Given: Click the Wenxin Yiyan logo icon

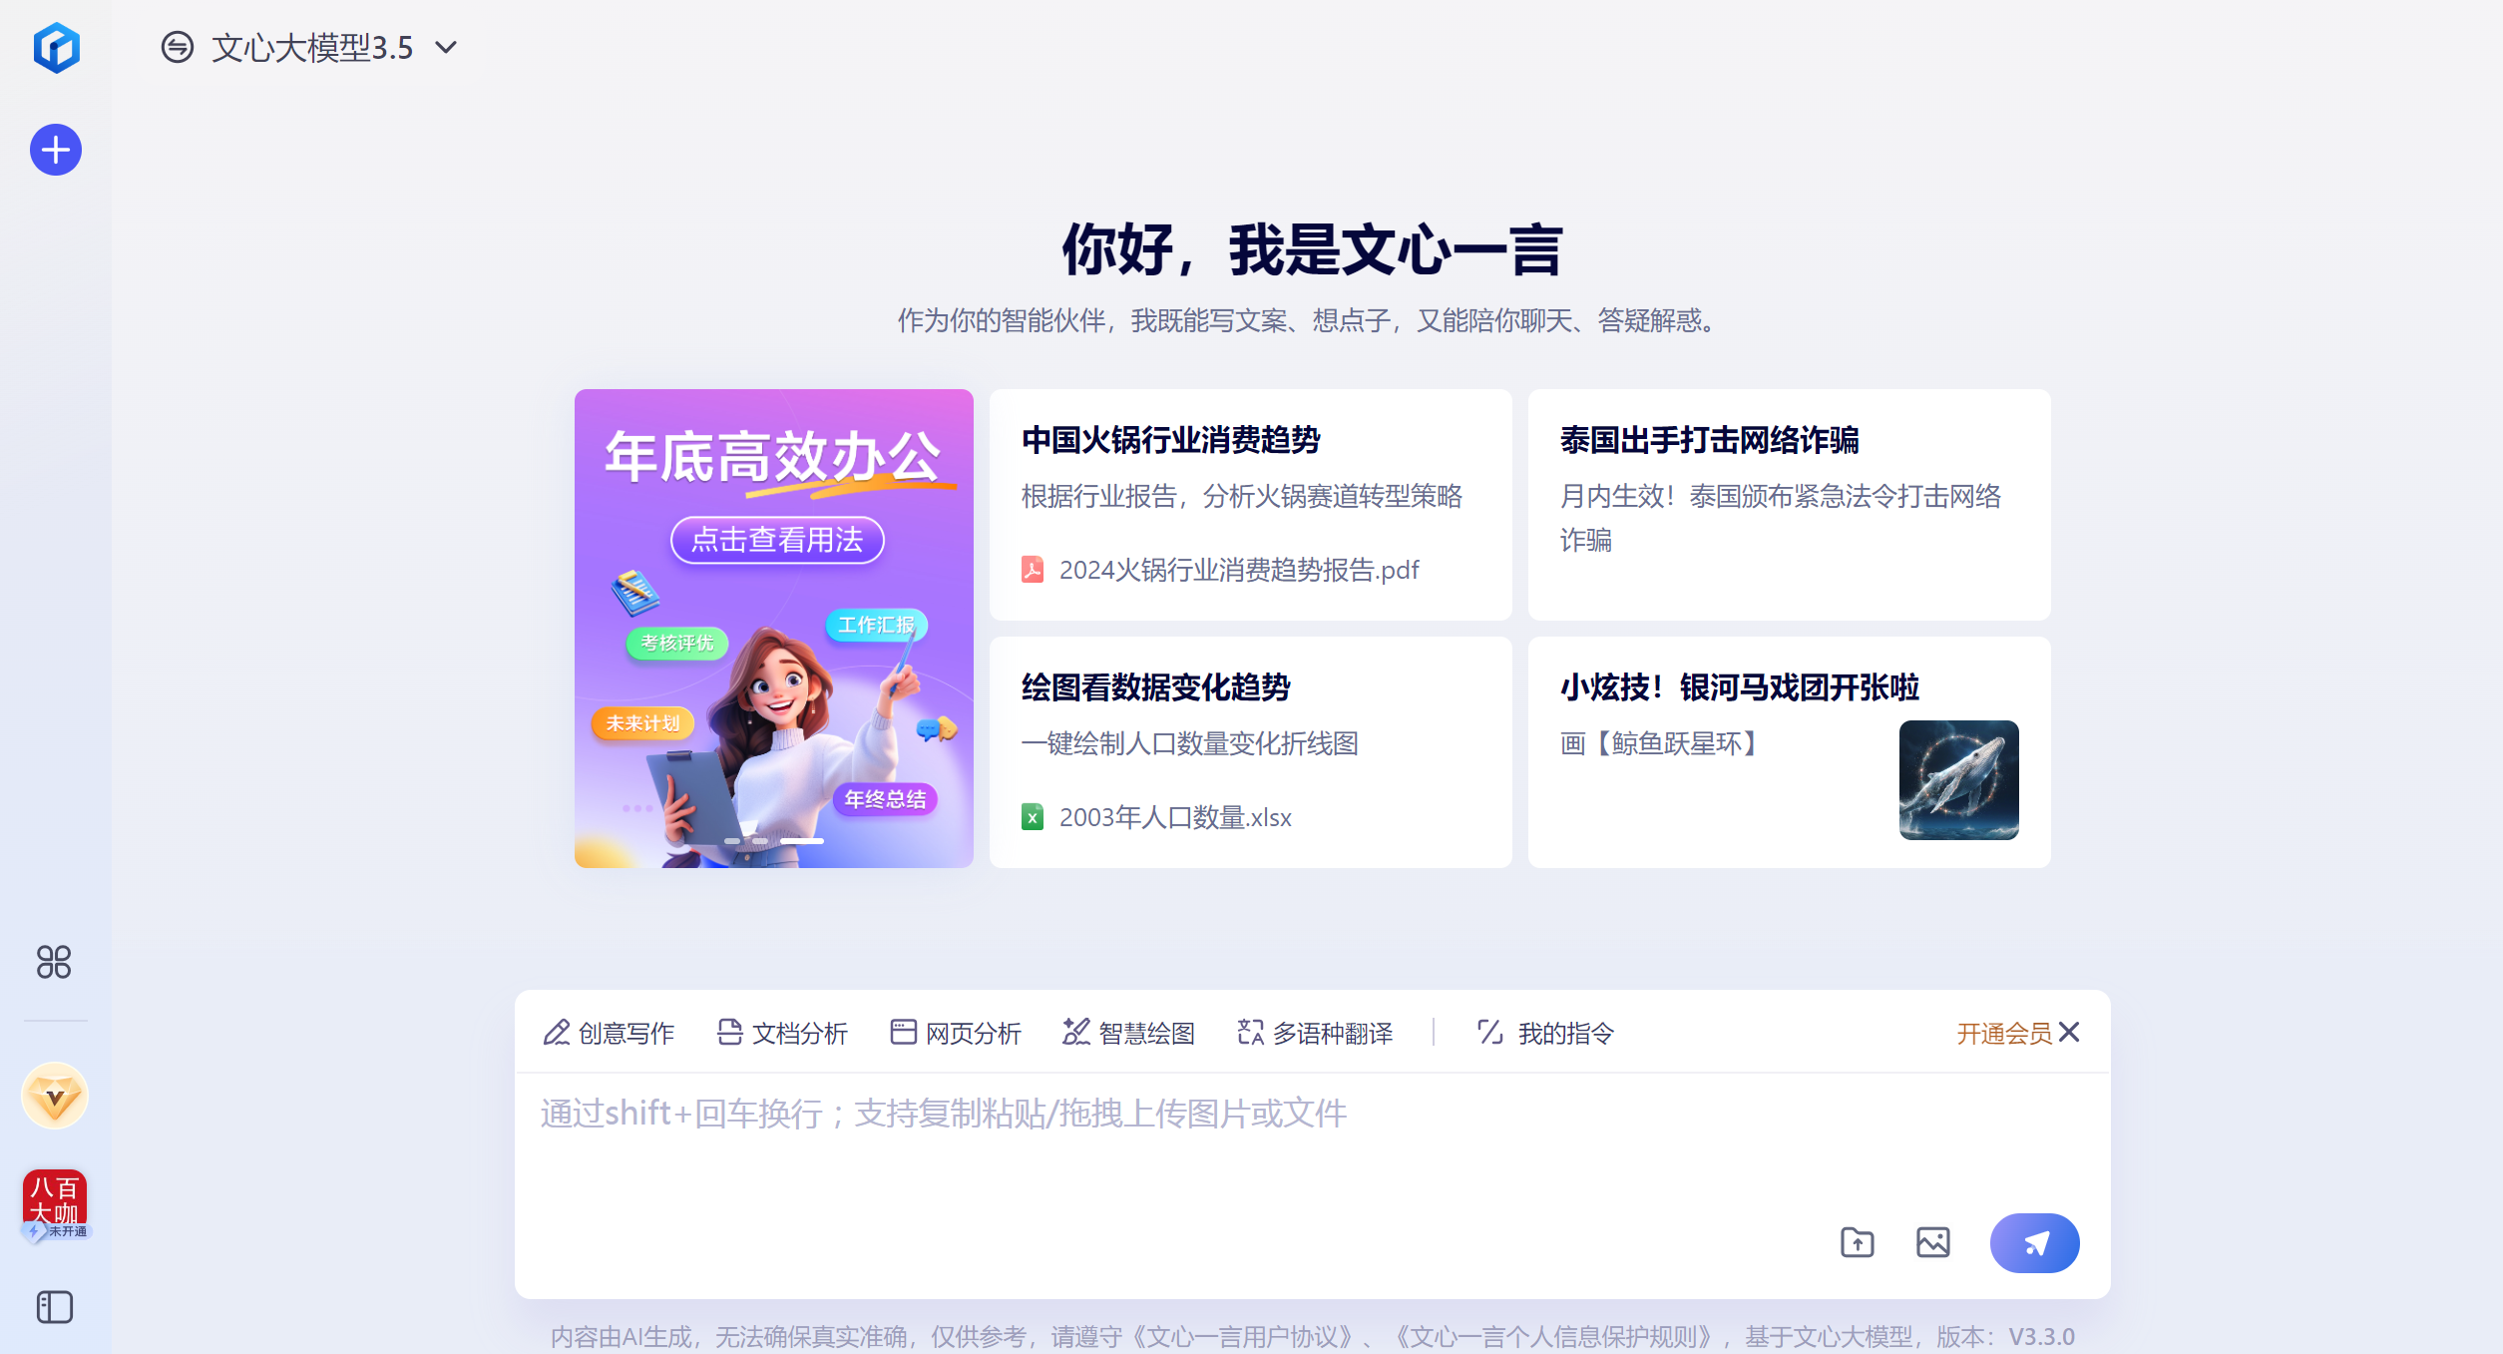Looking at the screenshot, I should [x=56, y=47].
